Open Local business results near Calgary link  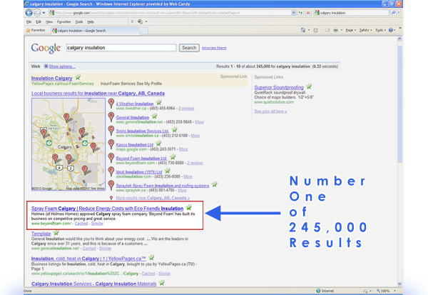(x=98, y=94)
